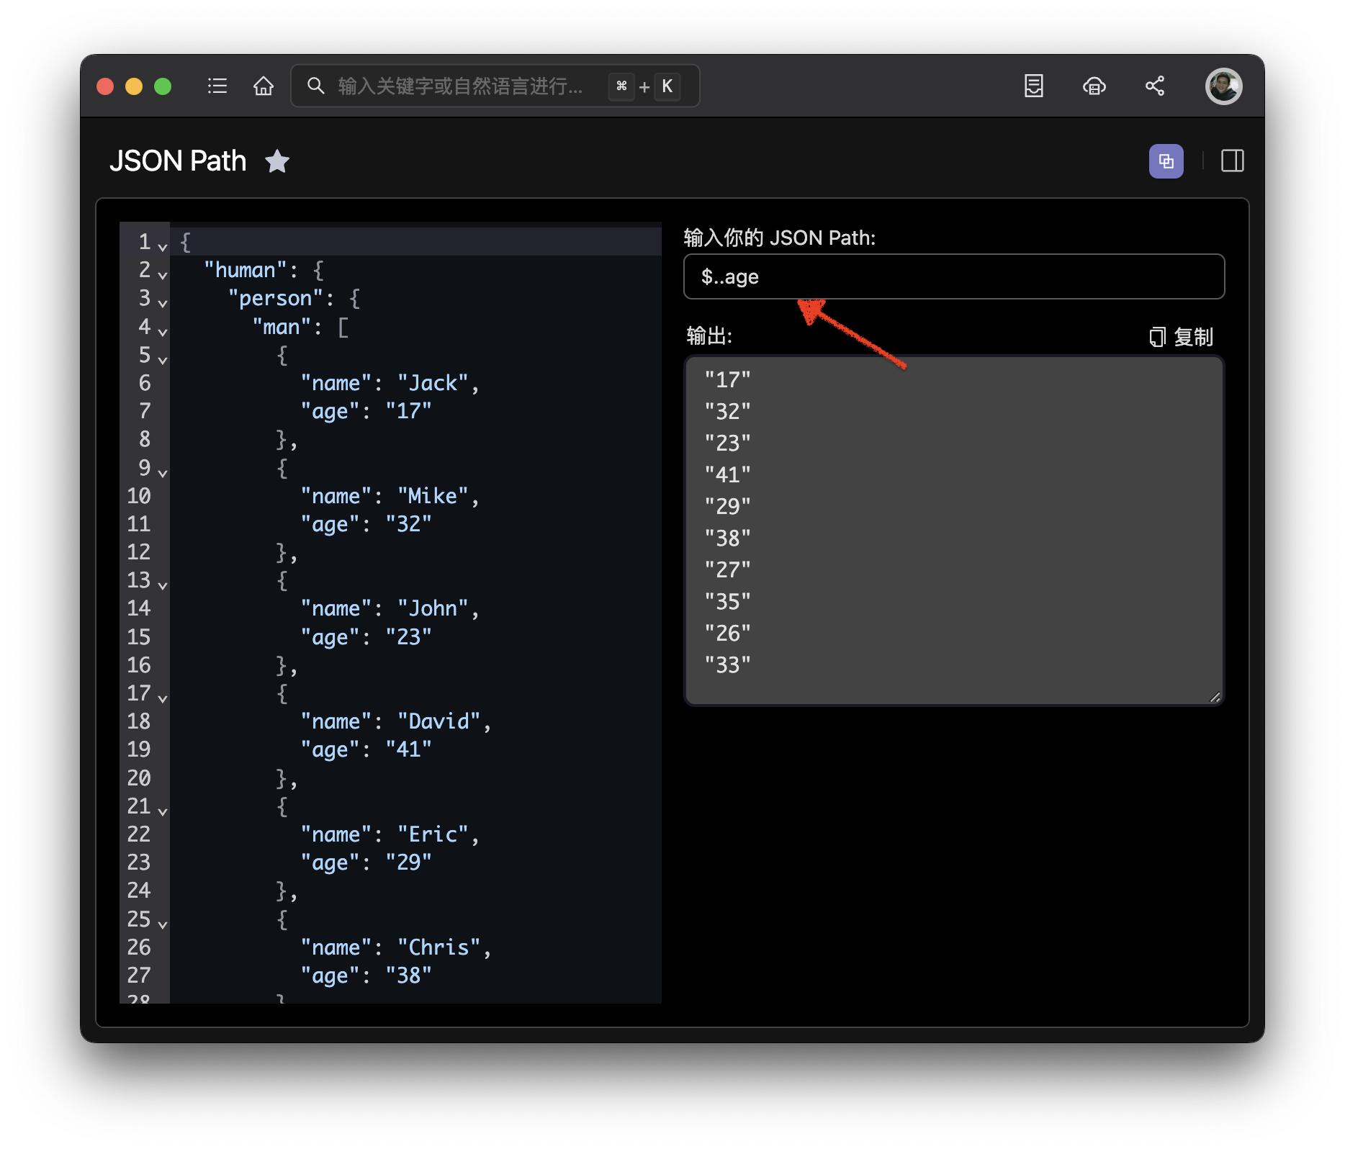Collapse the root object on line 1

coord(163,247)
